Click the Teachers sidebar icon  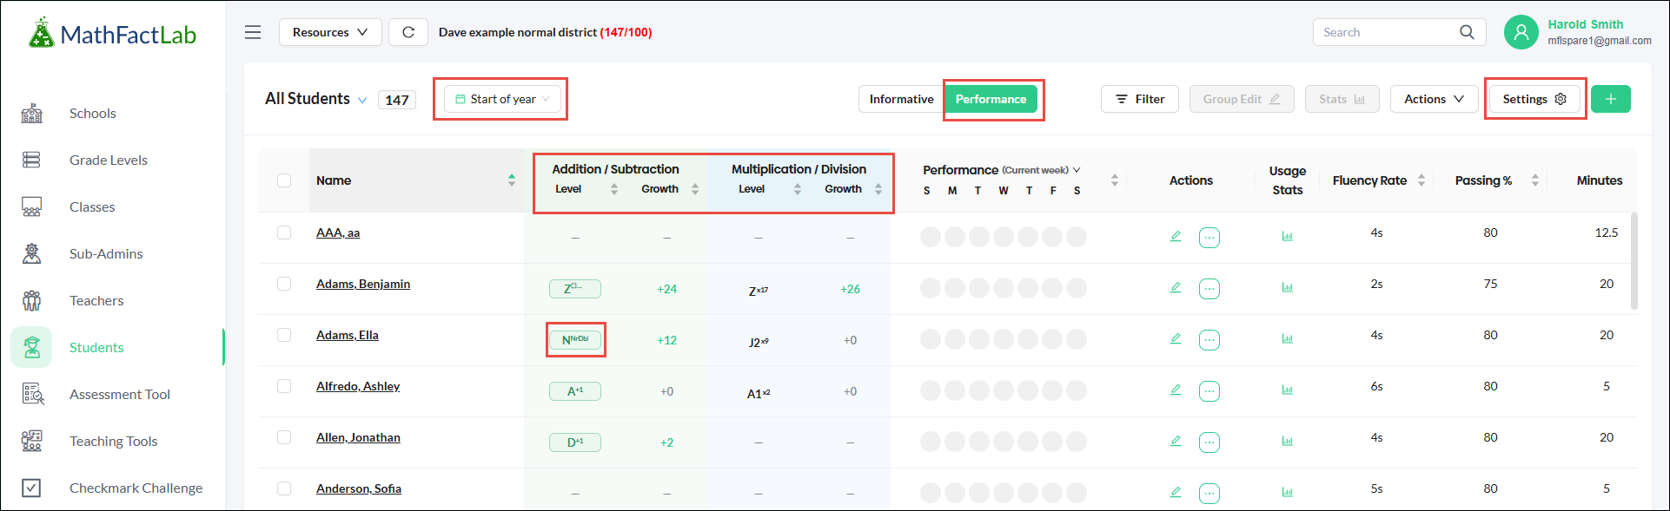point(32,300)
